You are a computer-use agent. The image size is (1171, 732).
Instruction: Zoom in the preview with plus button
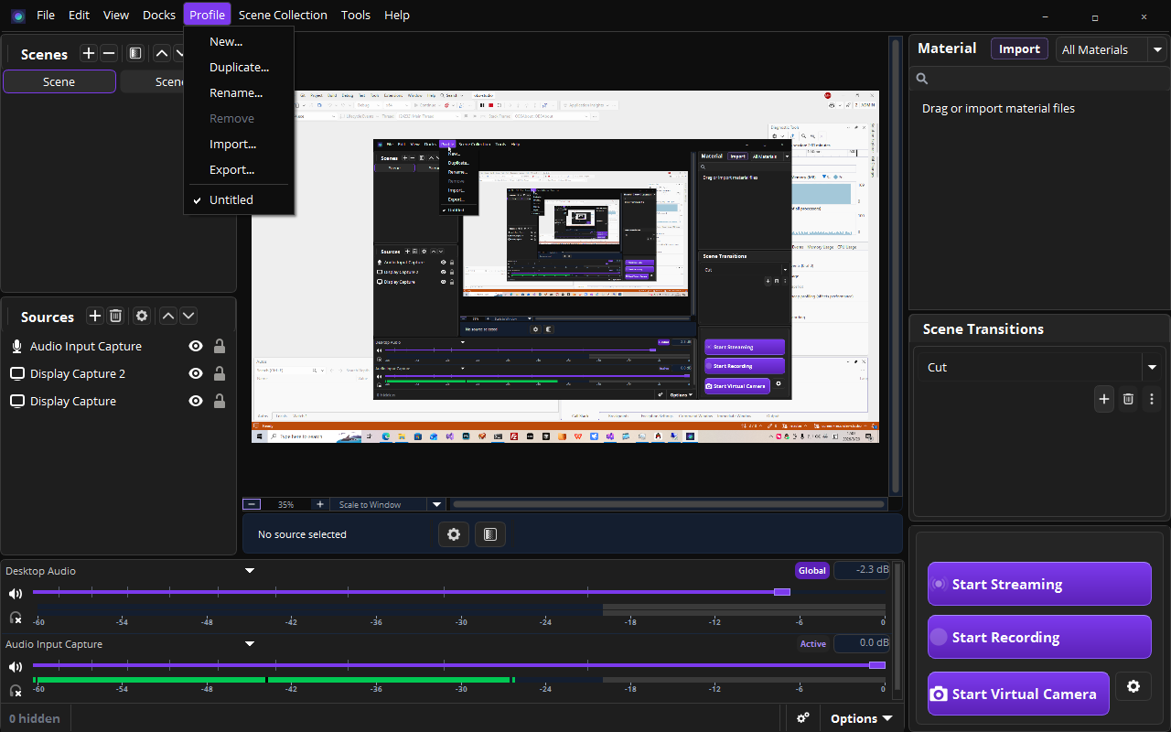tap(319, 504)
